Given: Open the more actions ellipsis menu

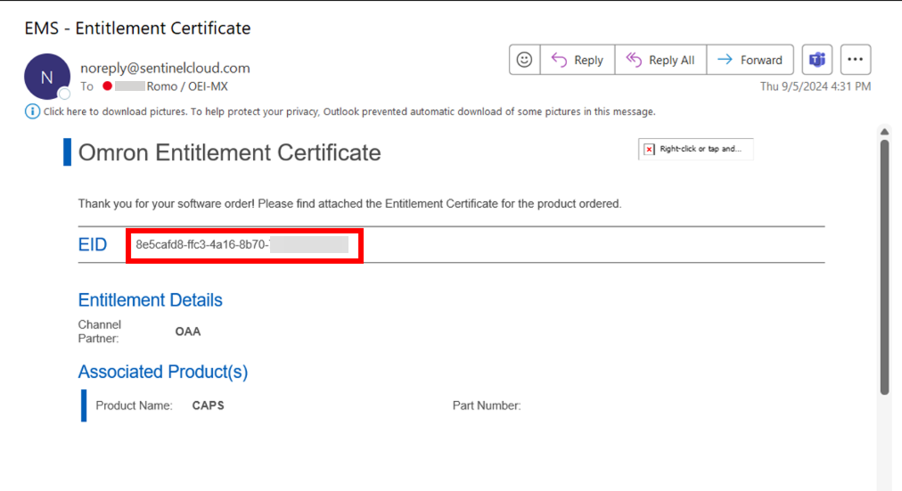Looking at the screenshot, I should pyautogui.click(x=856, y=60).
